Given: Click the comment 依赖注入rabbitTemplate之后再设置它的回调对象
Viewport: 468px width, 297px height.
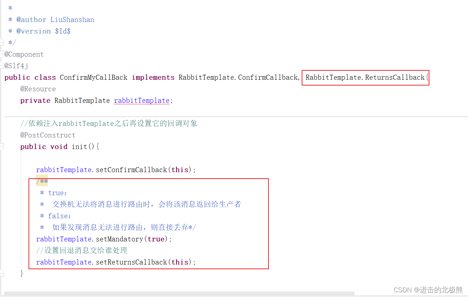Looking at the screenshot, I should click(x=109, y=124).
